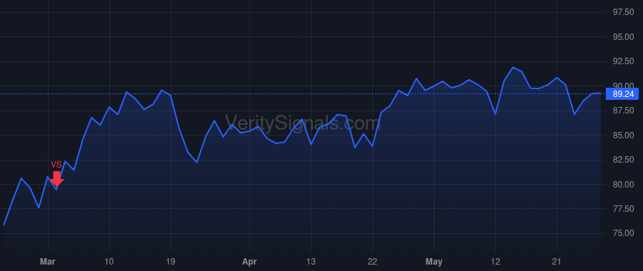The width and height of the screenshot is (643, 271).
Task: Click the May date axis label
Action: coord(434,261)
